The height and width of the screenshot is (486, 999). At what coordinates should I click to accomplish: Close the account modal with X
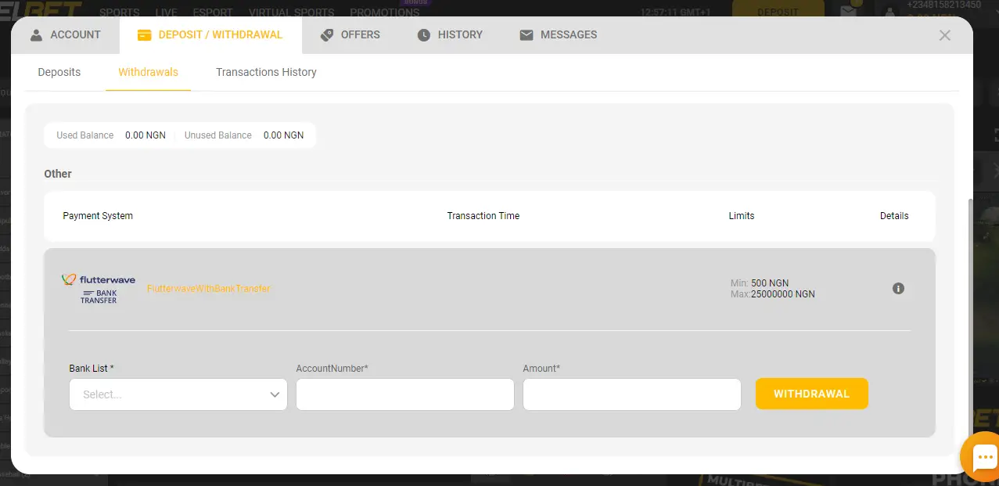(945, 35)
